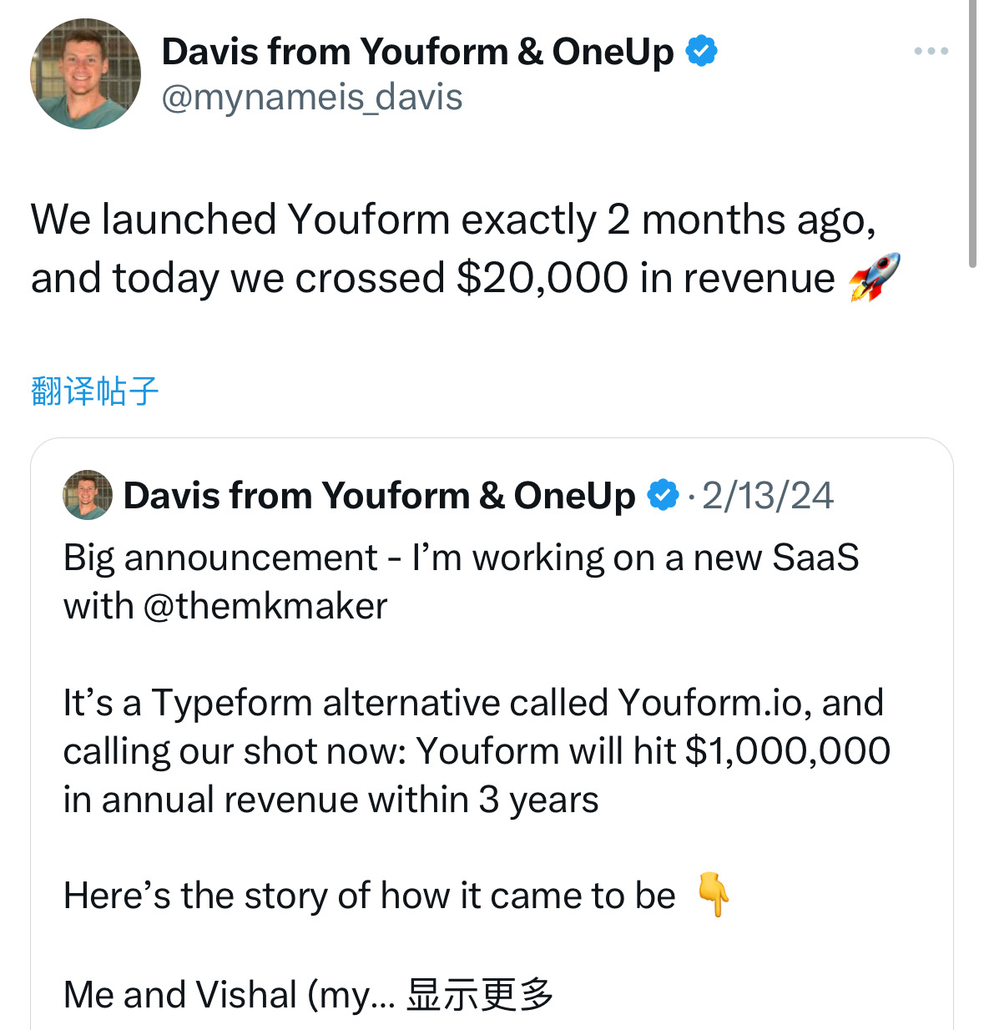Click the main author name Davis from Youform & OneUp
This screenshot has width=984, height=1030.
click(417, 52)
